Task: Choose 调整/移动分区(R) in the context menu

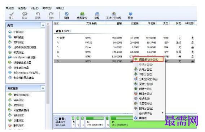Action: tap(148, 60)
